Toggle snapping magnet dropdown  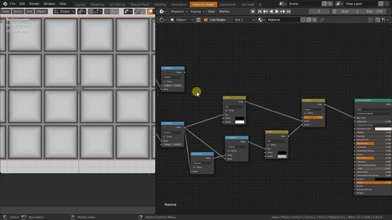(96, 12)
